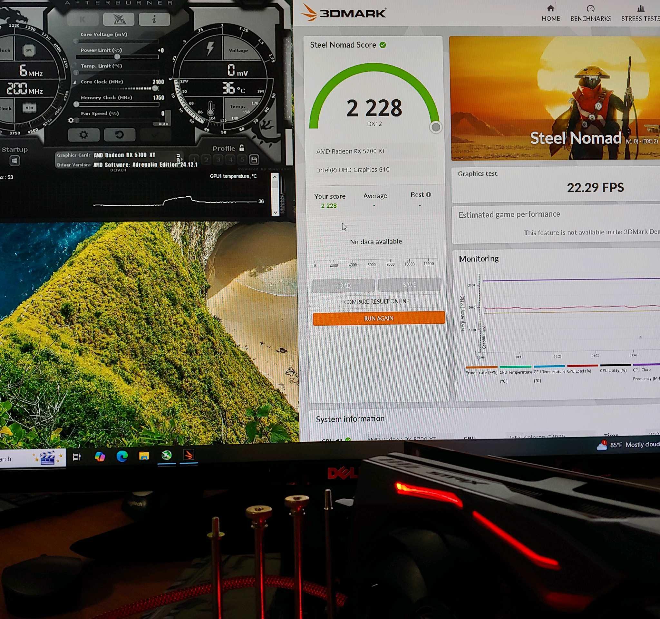This screenshot has width=660, height=619.
Task: Click the 'Intel(R) UHD Graphics 610' row
Action: click(375, 170)
